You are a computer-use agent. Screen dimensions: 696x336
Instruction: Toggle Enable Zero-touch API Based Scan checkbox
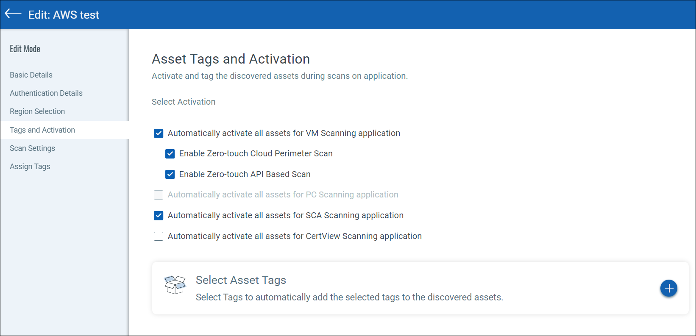click(x=170, y=174)
